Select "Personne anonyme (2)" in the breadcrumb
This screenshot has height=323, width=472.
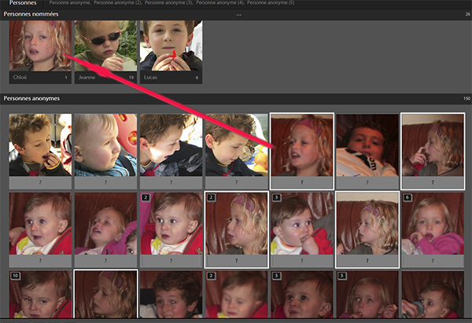coord(118,3)
